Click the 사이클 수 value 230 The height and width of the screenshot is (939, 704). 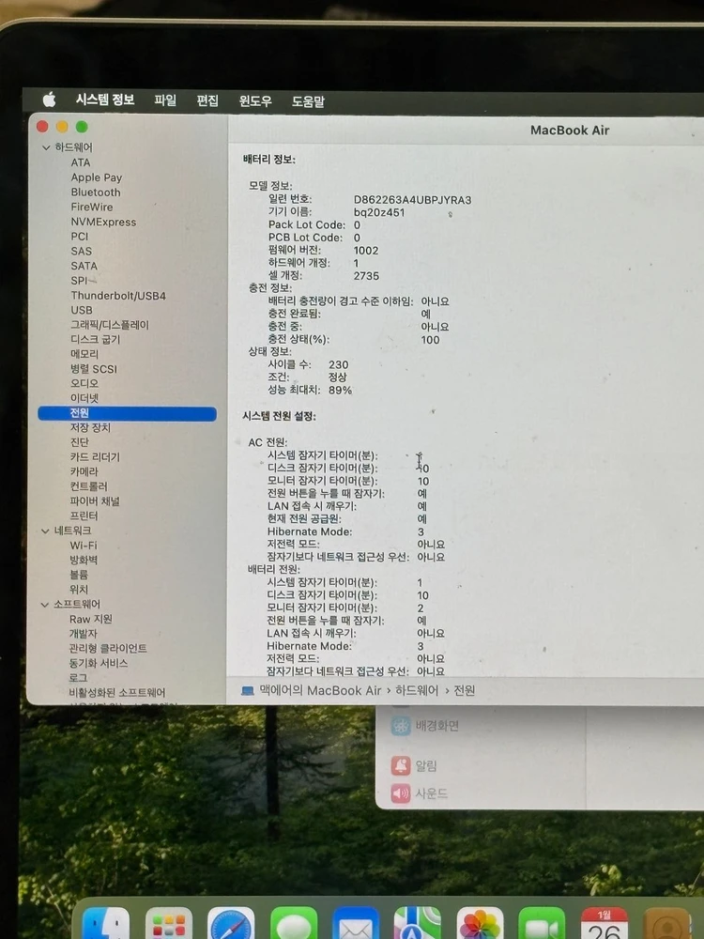338,364
